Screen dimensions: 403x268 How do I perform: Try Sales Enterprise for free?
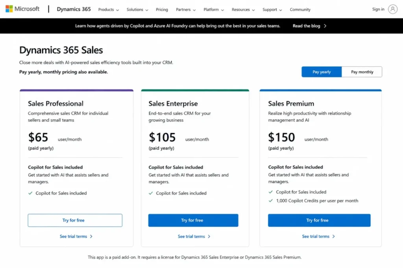click(x=193, y=221)
